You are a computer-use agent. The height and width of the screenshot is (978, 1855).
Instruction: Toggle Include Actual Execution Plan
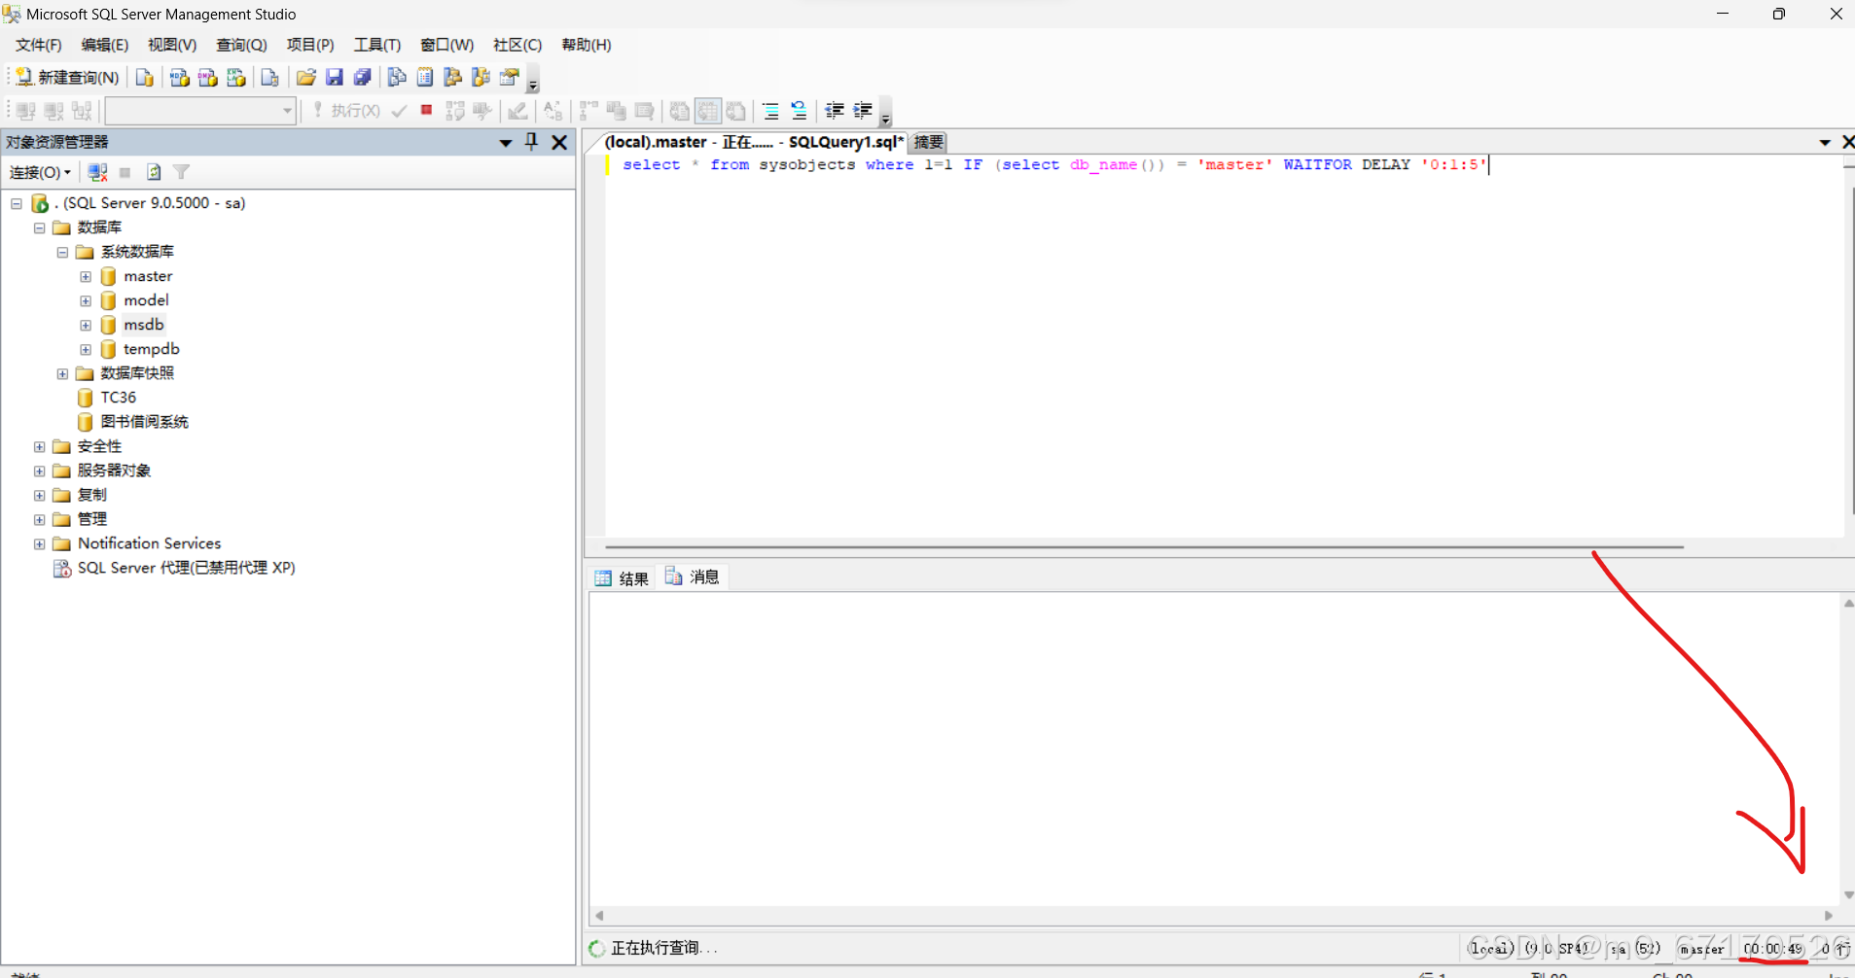pyautogui.click(x=589, y=111)
